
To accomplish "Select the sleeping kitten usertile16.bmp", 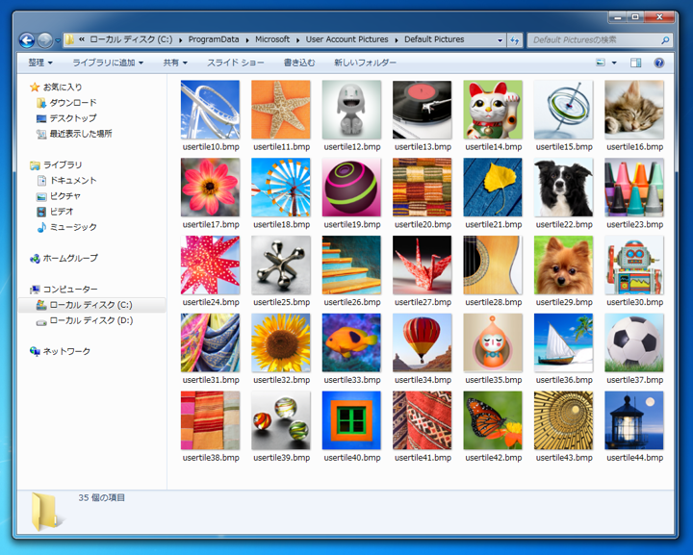I will (634, 110).
